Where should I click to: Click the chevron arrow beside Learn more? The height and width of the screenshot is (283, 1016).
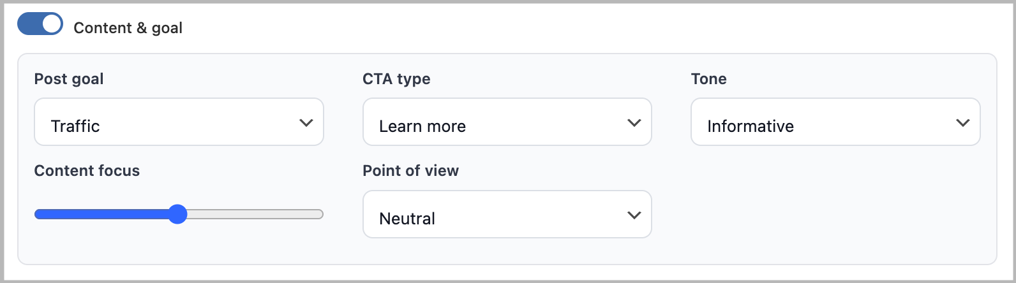(634, 123)
